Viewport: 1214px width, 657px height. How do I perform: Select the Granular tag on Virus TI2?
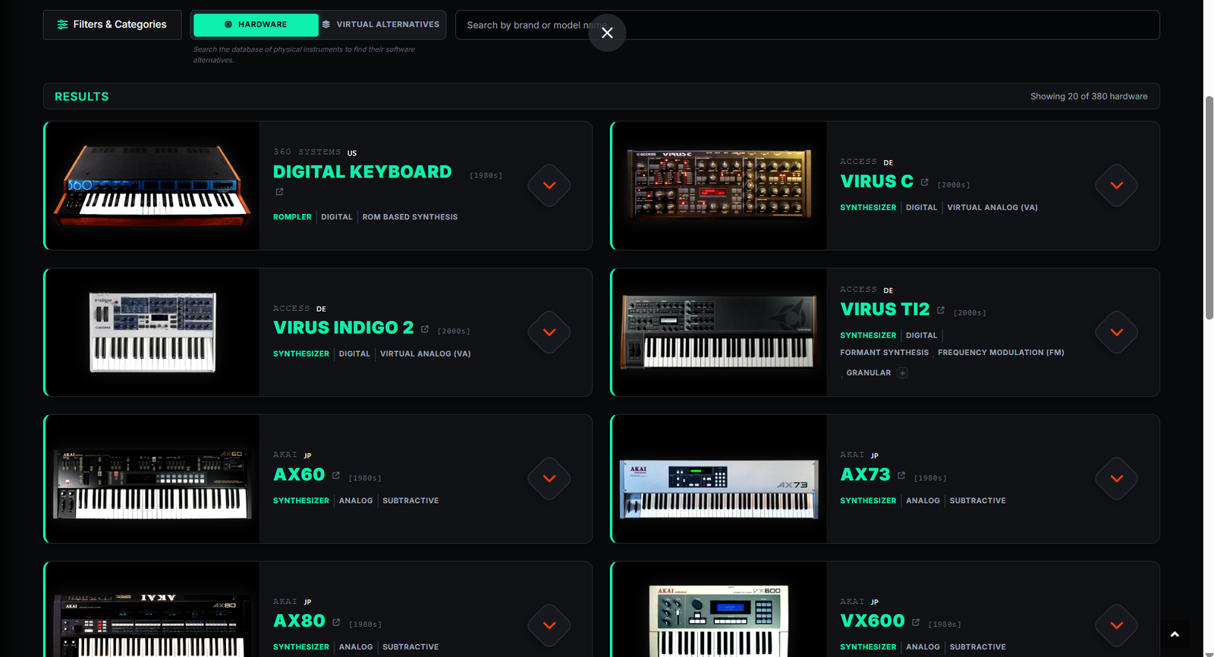point(869,373)
